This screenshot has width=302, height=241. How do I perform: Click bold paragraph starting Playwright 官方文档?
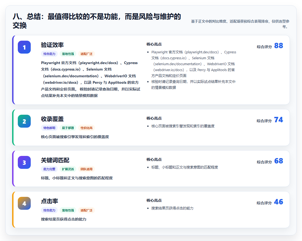click(91, 79)
